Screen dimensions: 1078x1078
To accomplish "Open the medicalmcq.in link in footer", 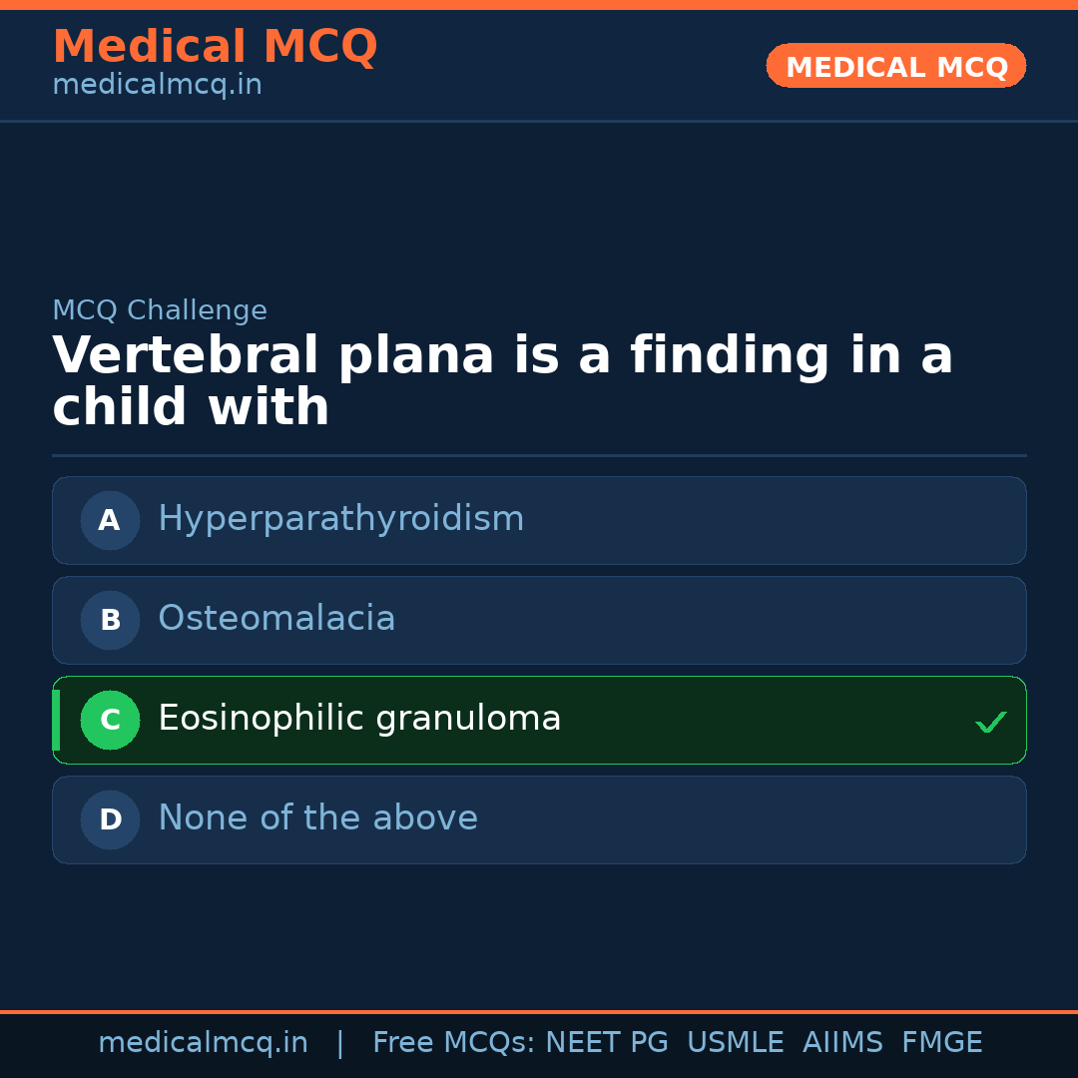I will point(203,1043).
